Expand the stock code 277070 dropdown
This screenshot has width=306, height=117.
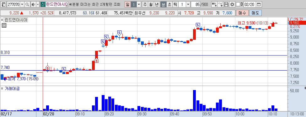[x=22, y=4]
